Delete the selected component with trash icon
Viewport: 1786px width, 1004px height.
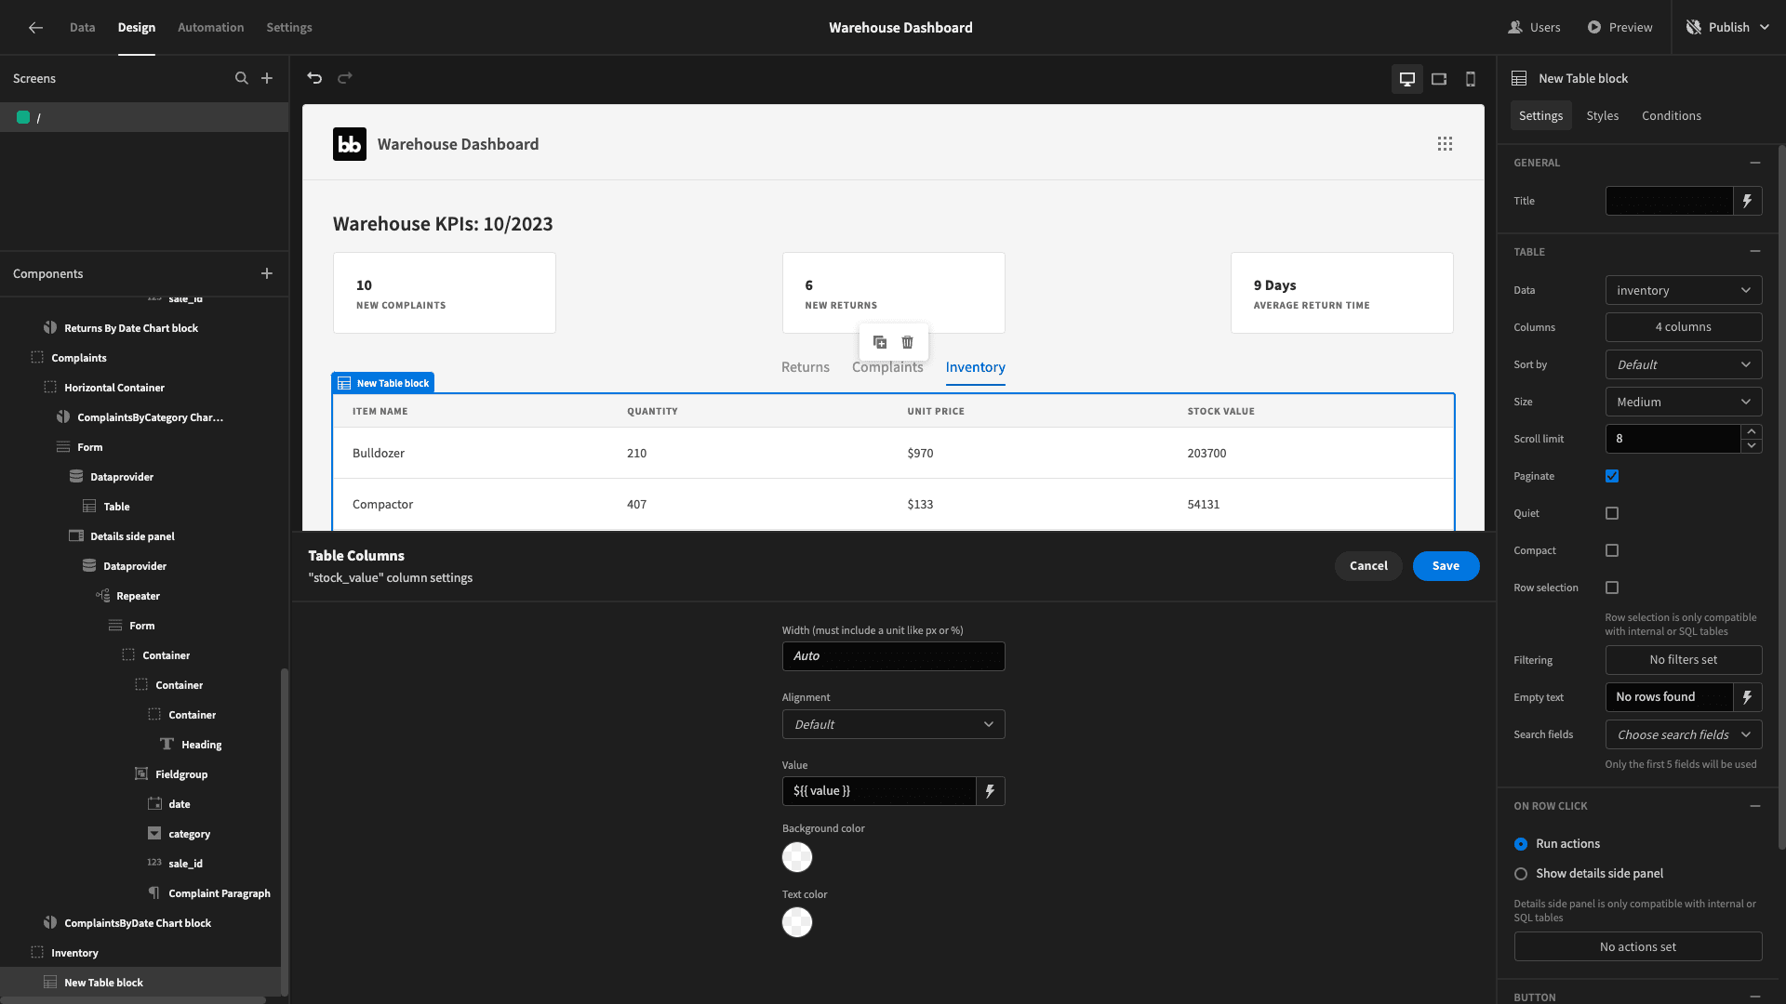pos(908,342)
